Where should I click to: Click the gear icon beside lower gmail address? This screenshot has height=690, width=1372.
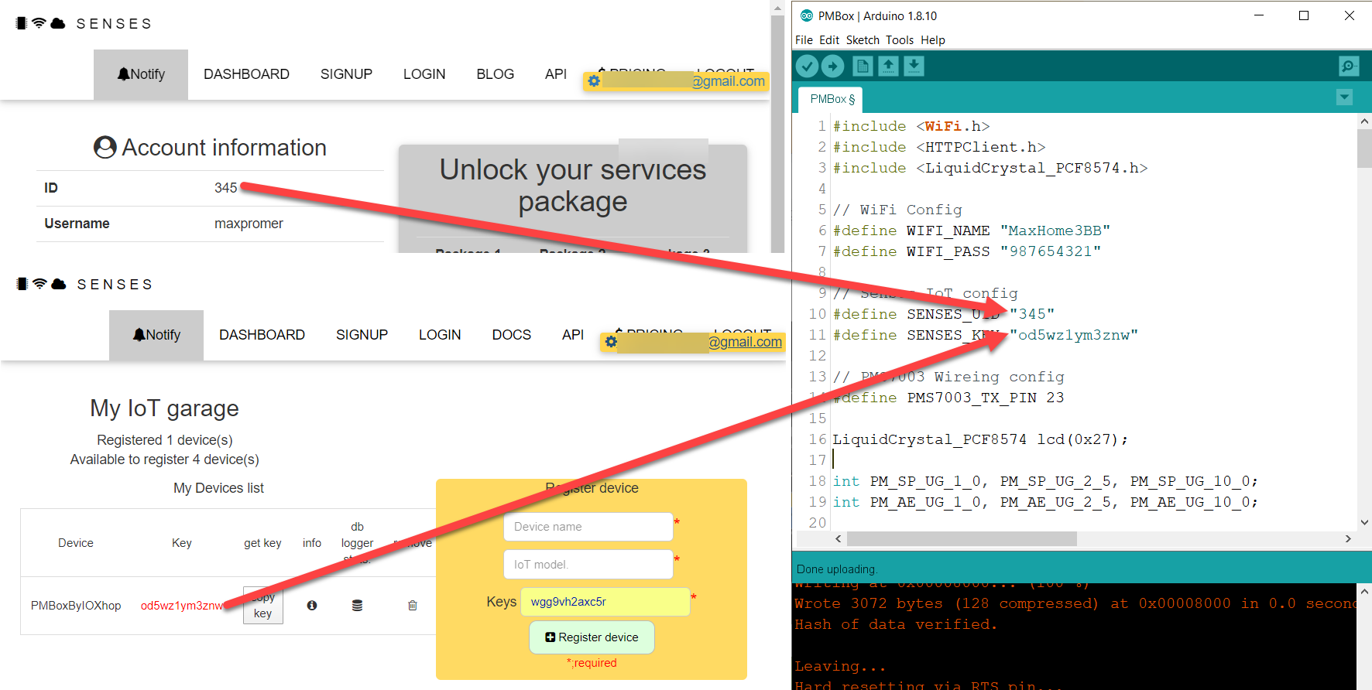point(611,342)
